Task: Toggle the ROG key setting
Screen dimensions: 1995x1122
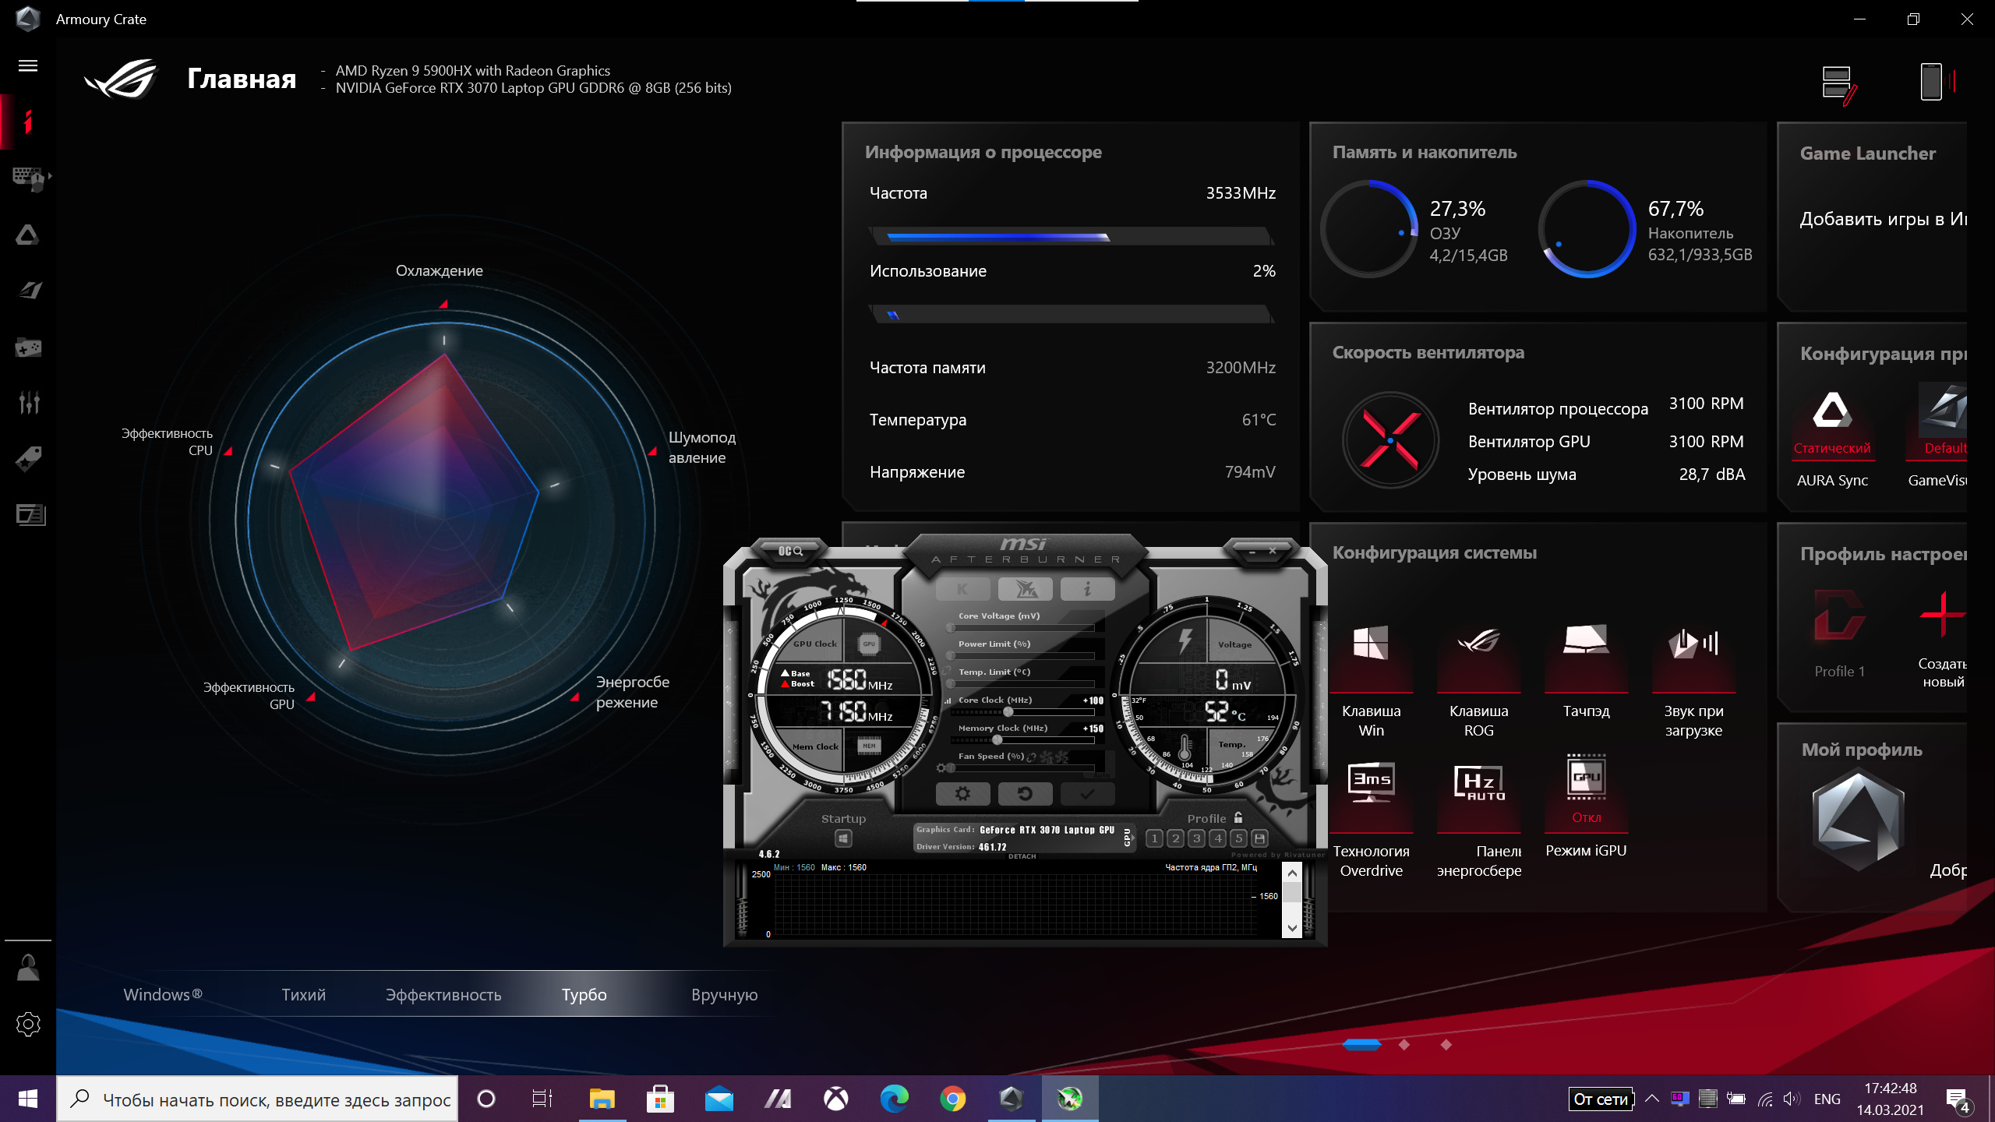Action: (x=1478, y=679)
